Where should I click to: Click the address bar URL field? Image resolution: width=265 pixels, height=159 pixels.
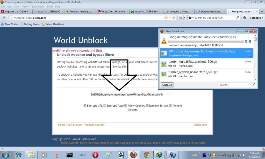click(88, 18)
